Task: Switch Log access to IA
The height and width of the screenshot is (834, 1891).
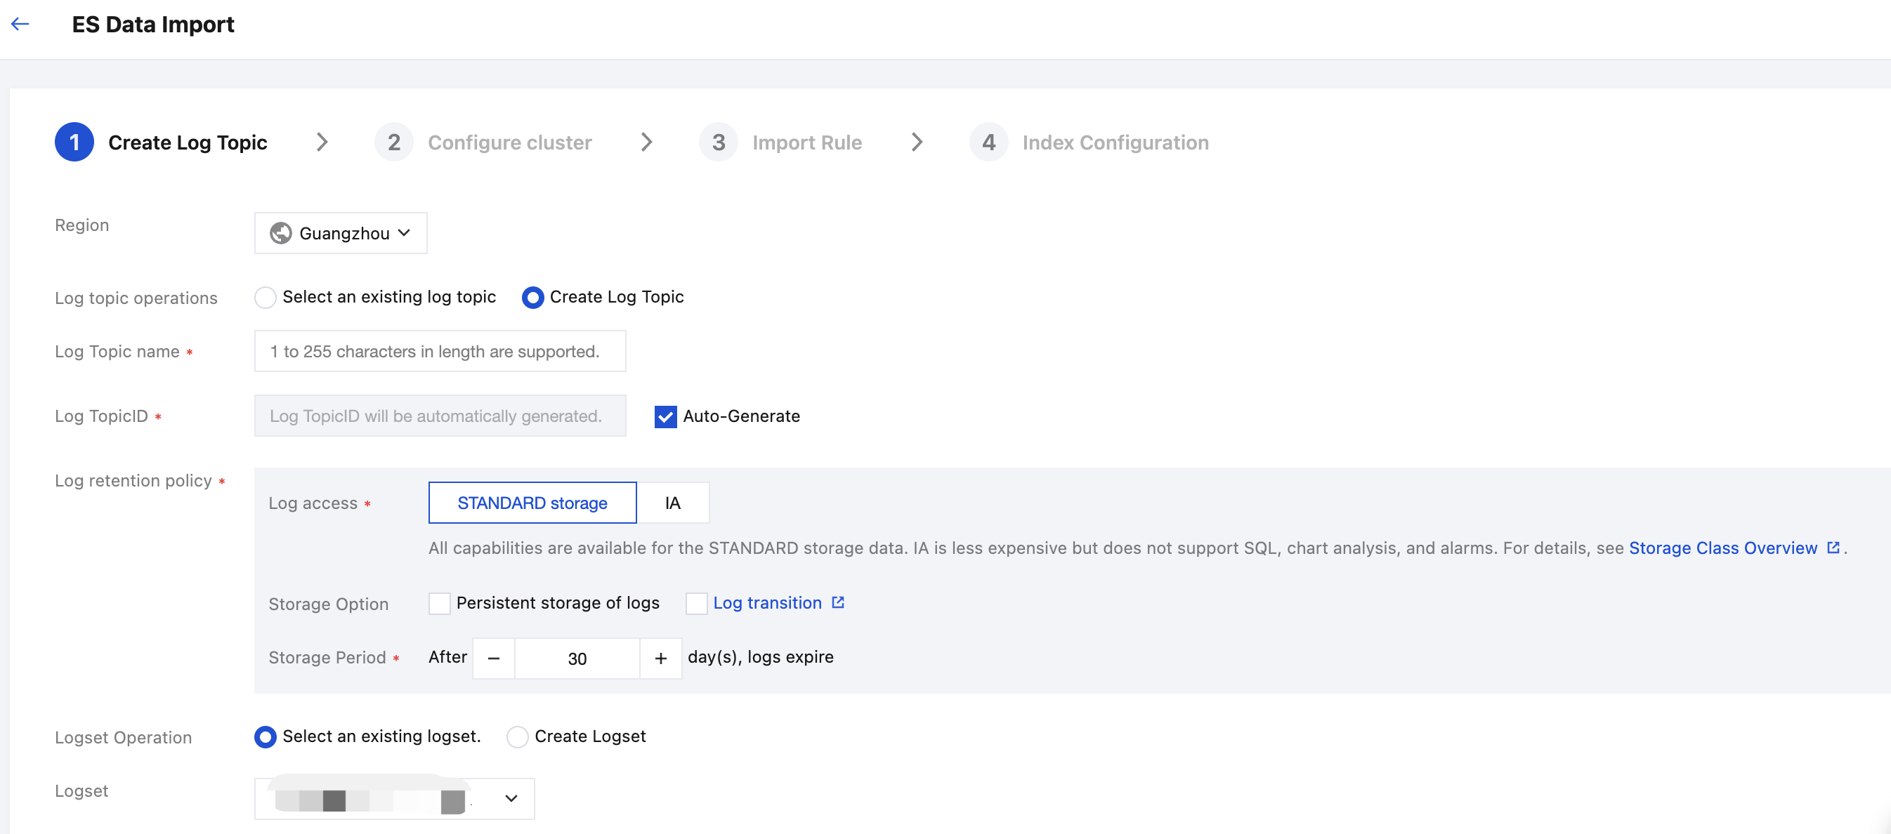Action: [672, 503]
